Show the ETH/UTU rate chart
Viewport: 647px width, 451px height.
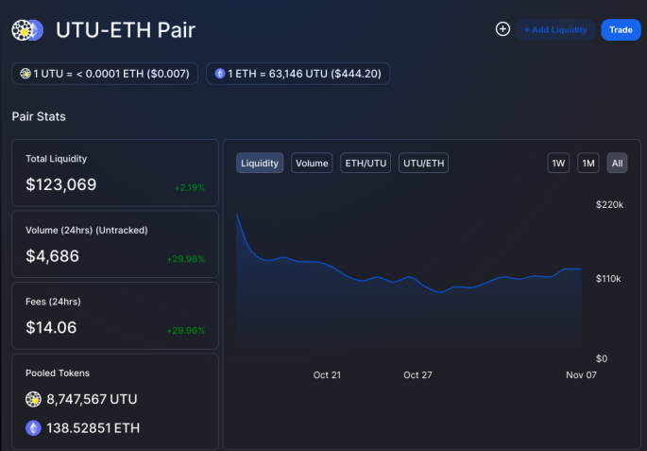click(366, 164)
